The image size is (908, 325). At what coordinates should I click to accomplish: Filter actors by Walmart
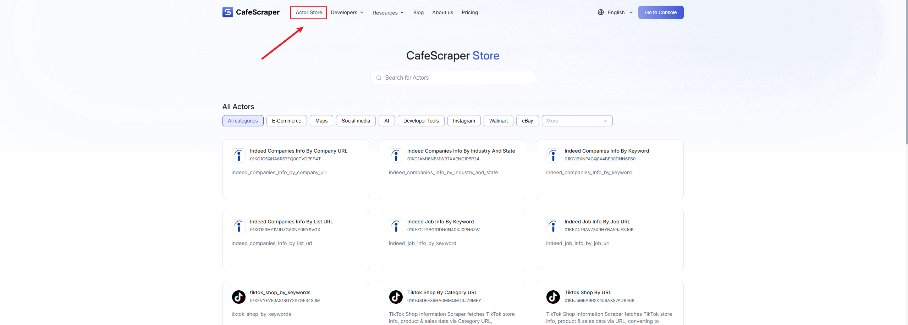[498, 121]
